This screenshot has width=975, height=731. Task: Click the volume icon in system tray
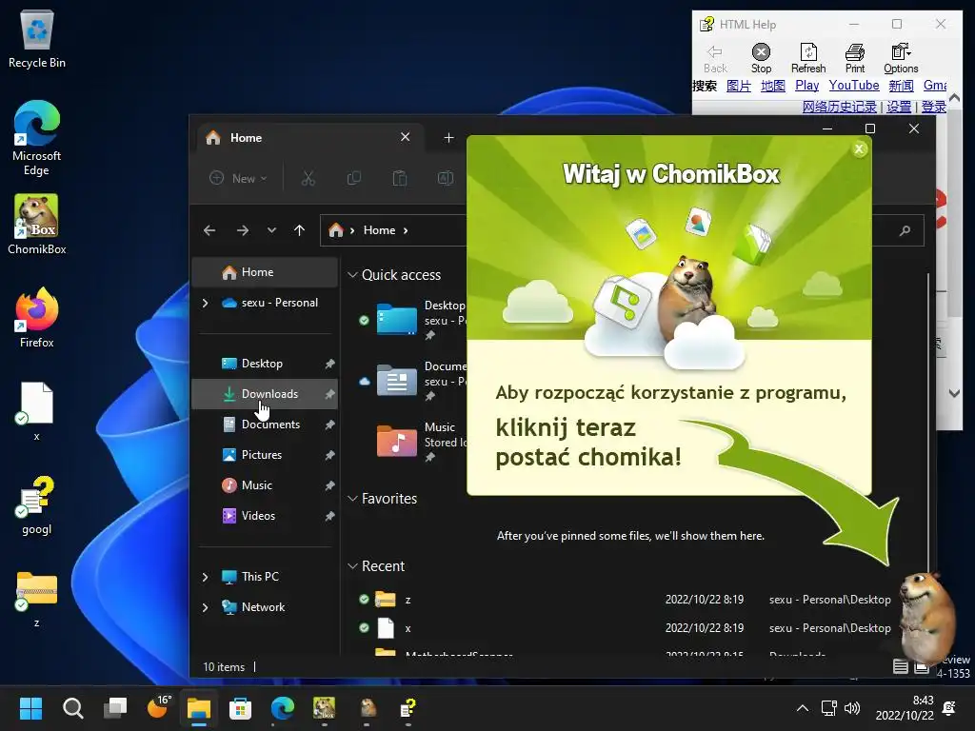pos(852,708)
